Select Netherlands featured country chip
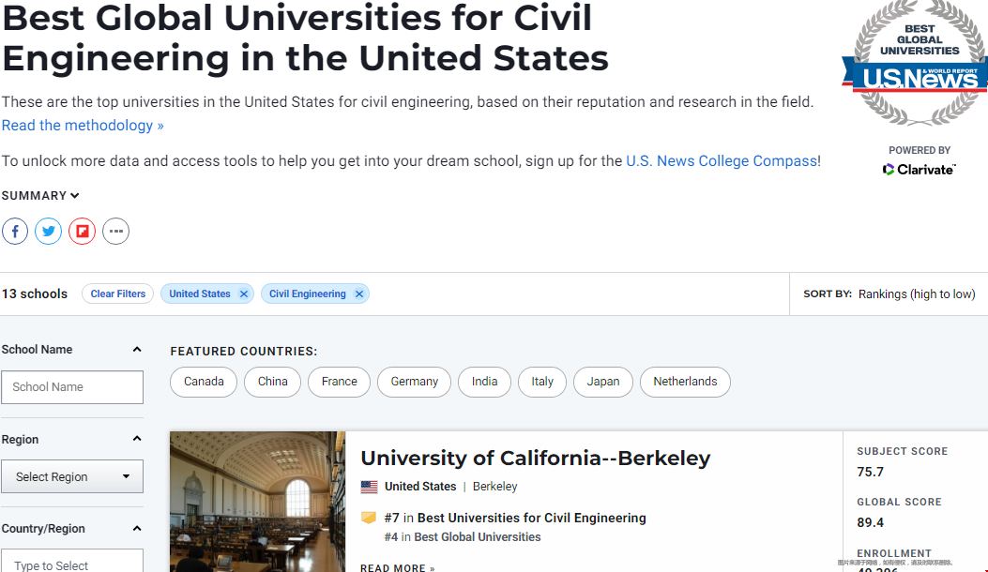 point(685,382)
